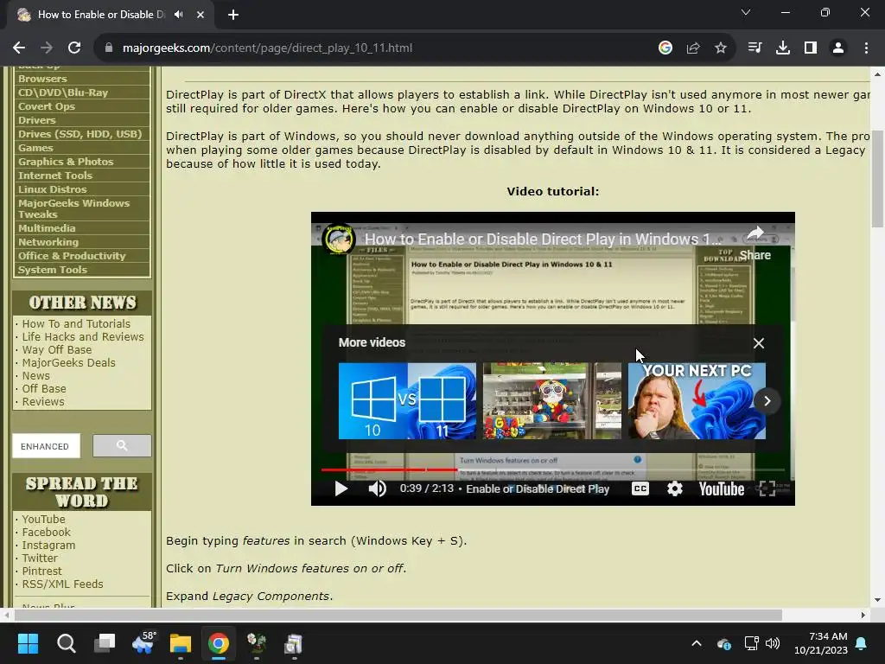This screenshot has height=664, width=885.
Task: Open the CD\DVD\Blu-Ray category
Action: pyautogui.click(x=62, y=93)
